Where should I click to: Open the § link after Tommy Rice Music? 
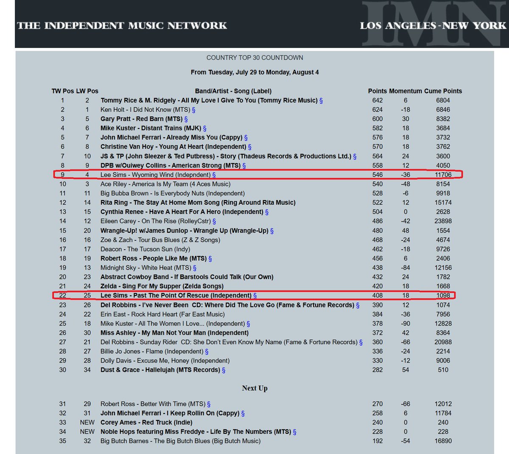(321, 100)
